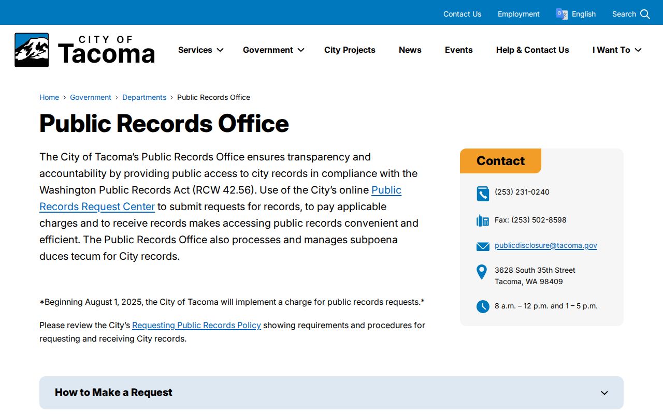This screenshot has width=663, height=414.
Task: Open the Employment link
Action: (518, 14)
